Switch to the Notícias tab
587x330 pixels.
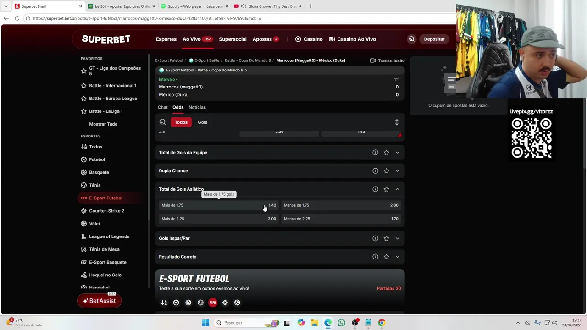pos(197,107)
